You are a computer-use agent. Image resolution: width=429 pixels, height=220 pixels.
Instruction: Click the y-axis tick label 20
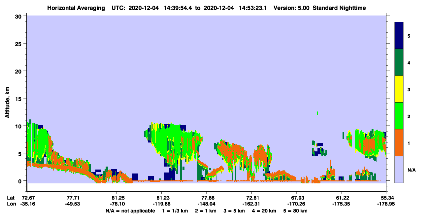[x=19, y=71]
